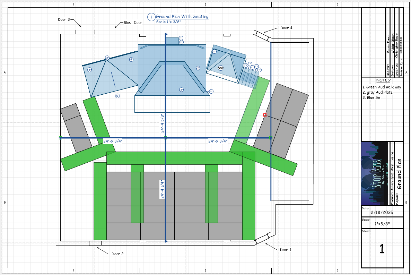Select the -6 elevation bubble above the top steps
Screen dimensions: 411x275
(x=181, y=38)
